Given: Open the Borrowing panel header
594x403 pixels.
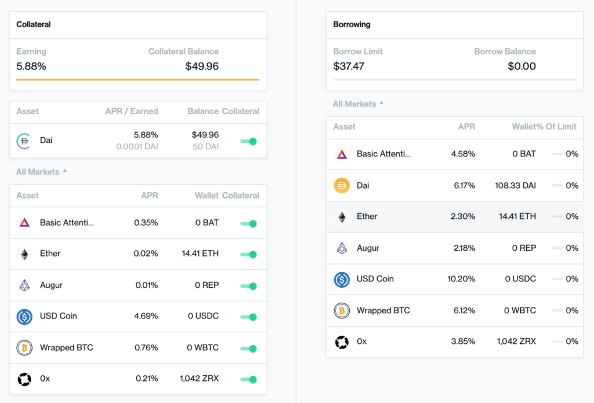Looking at the screenshot, I should (x=352, y=24).
